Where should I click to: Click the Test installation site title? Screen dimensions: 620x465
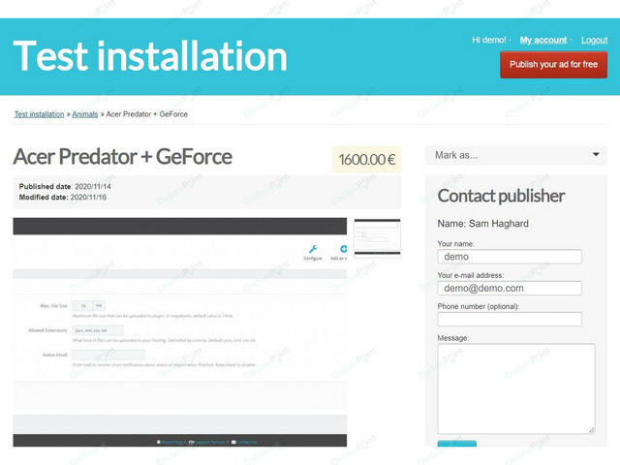150,56
